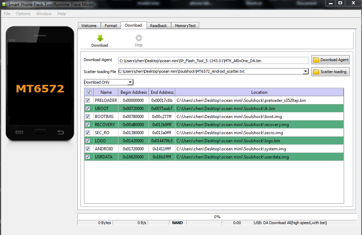Uncheck the RECOVERY partition checkbox
The image size is (362, 235).
(x=88, y=125)
